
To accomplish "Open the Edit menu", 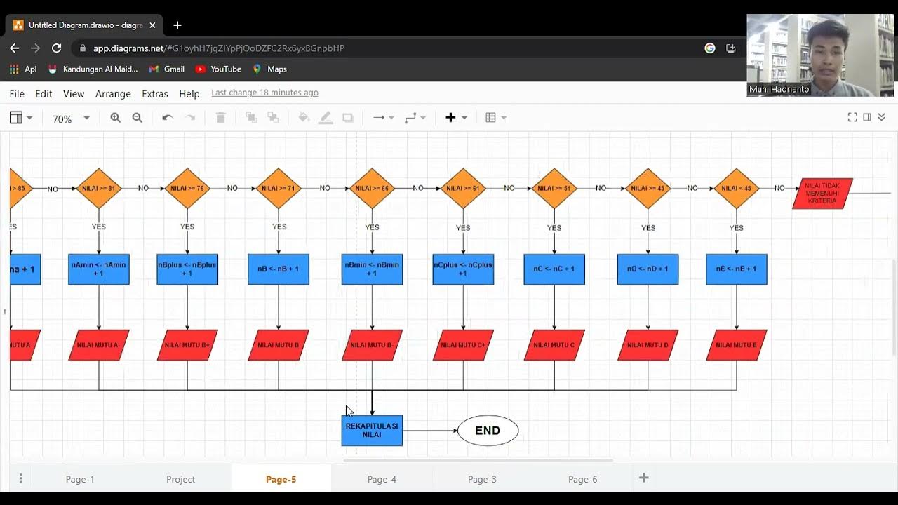I will 43,93.
